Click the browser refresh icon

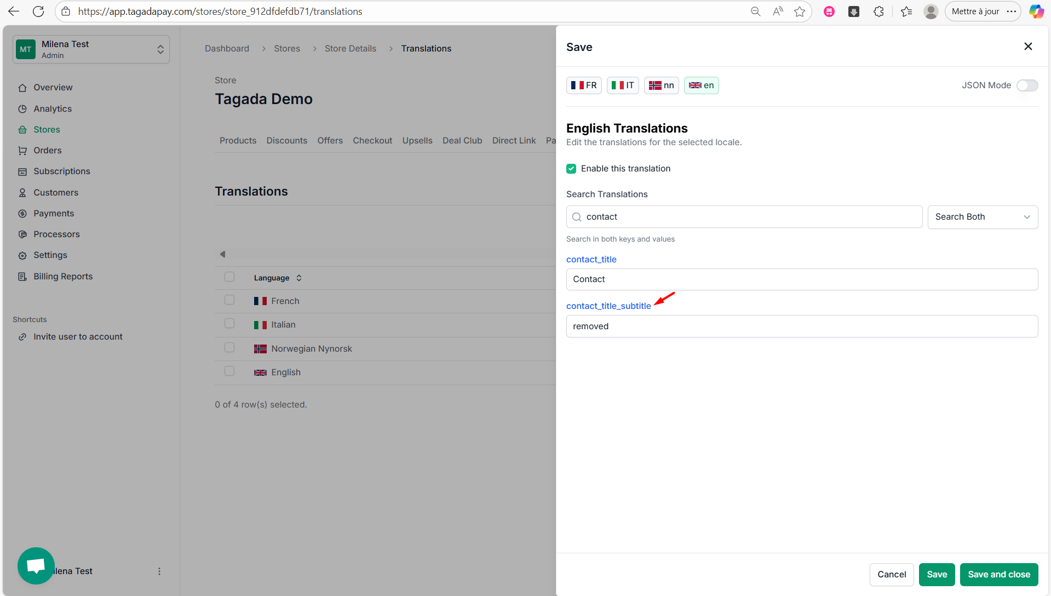(x=38, y=12)
